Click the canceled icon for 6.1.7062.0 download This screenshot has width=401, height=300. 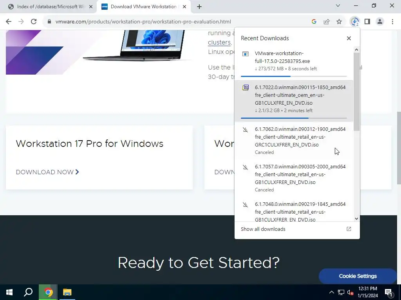pos(246,130)
